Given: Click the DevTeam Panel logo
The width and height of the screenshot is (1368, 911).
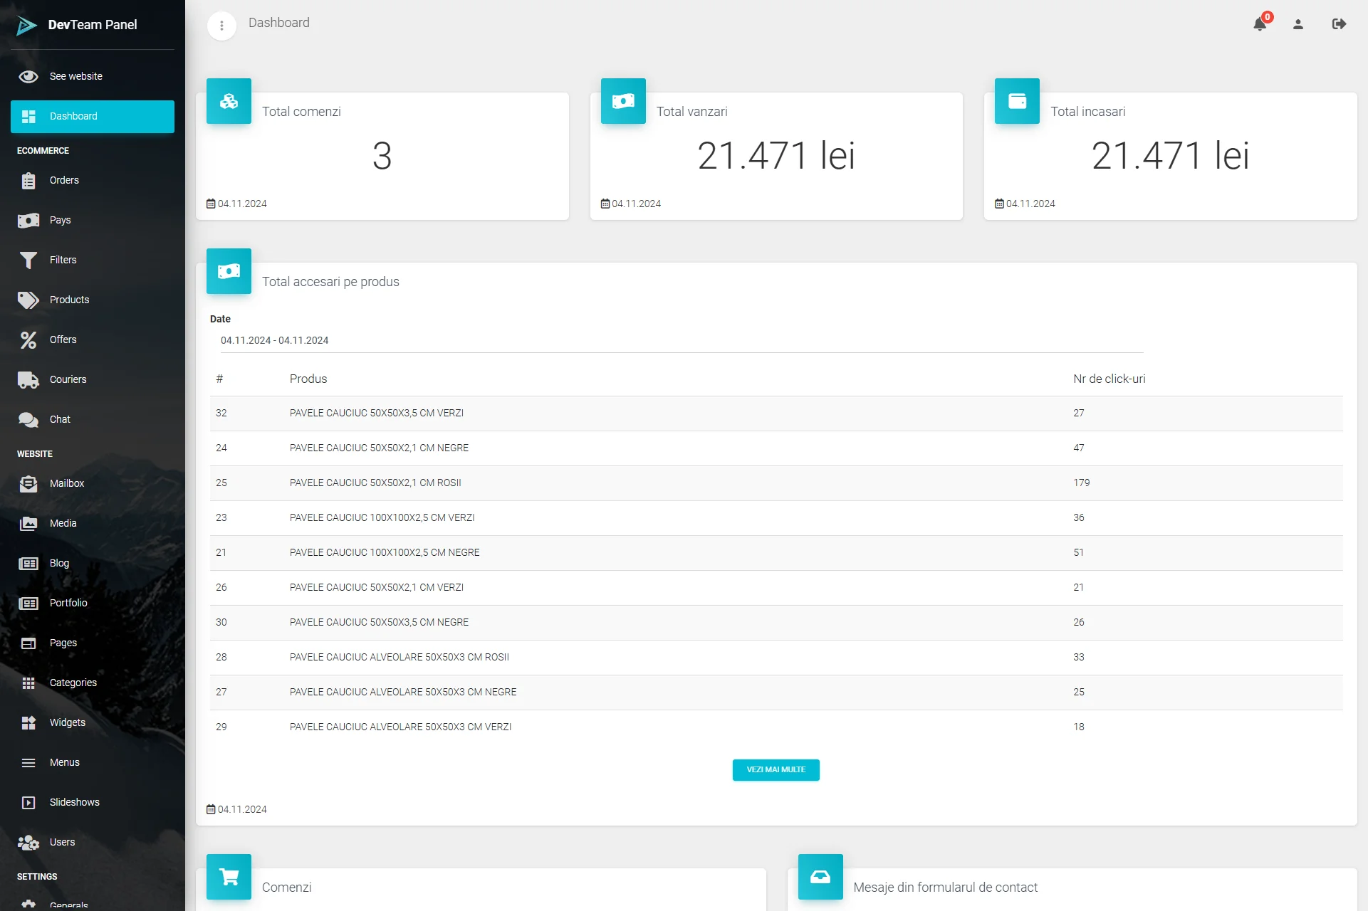Looking at the screenshot, I should pyautogui.click(x=27, y=26).
